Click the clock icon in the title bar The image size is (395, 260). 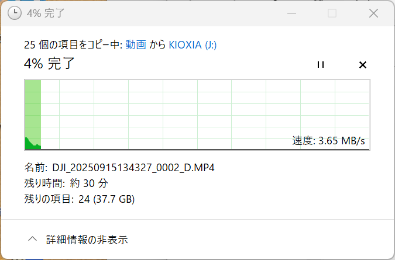(15, 13)
